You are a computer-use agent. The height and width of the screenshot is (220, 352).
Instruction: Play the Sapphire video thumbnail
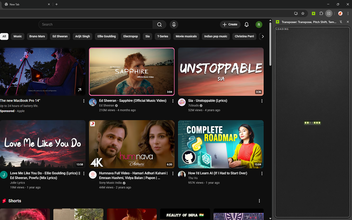[x=132, y=71]
